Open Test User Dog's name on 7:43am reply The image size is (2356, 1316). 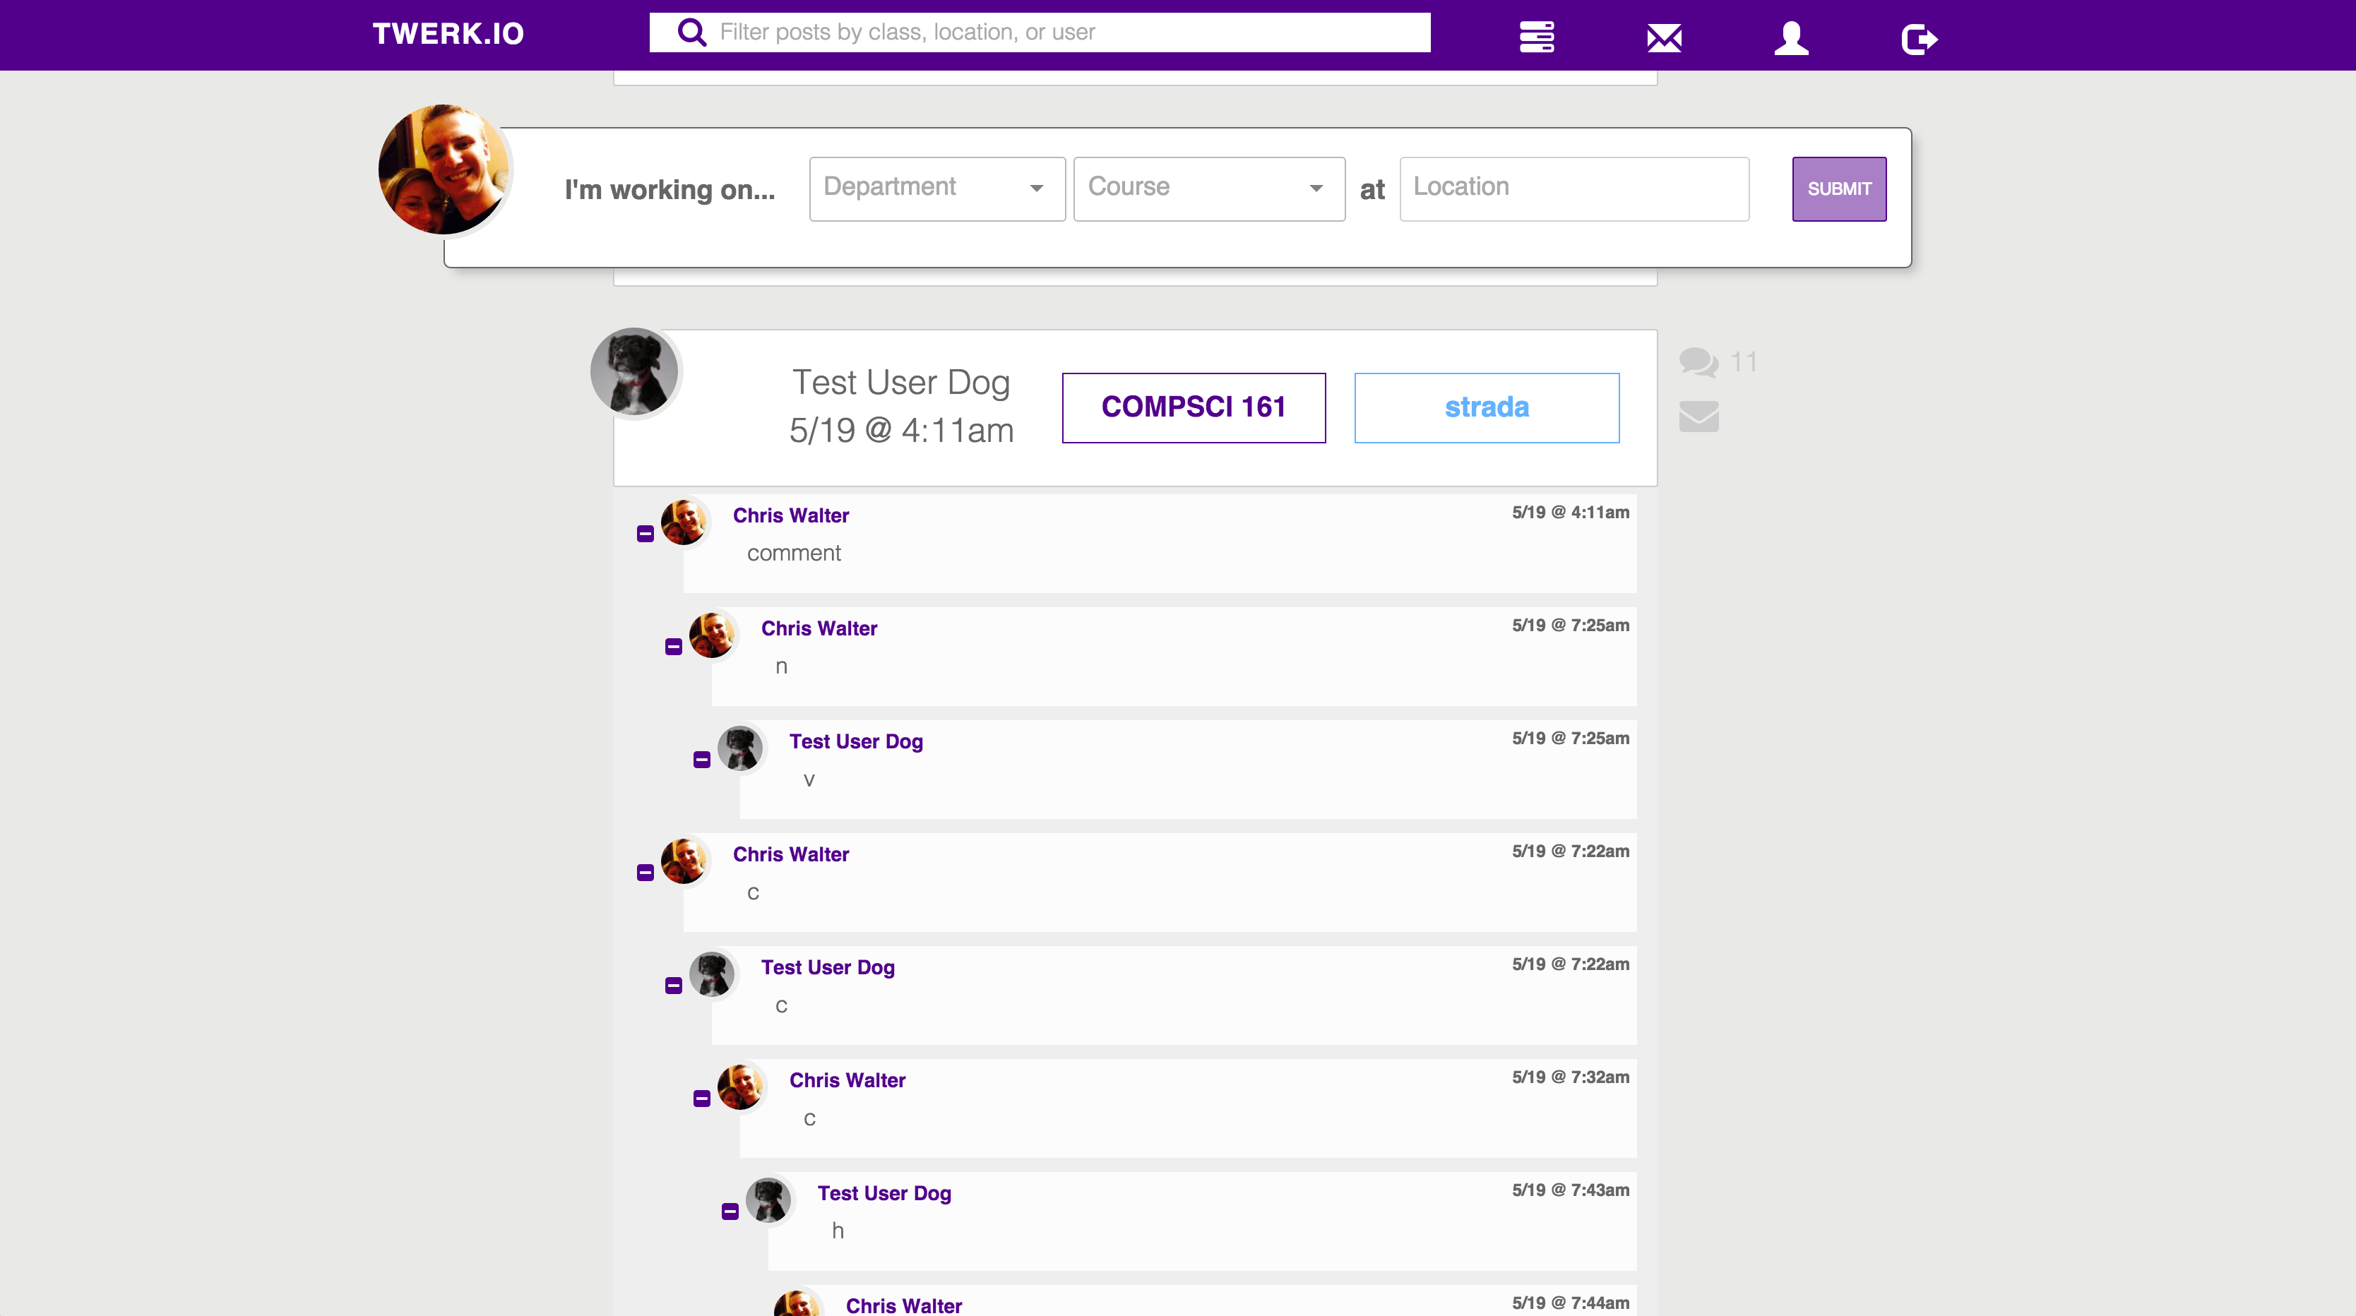coord(884,1193)
